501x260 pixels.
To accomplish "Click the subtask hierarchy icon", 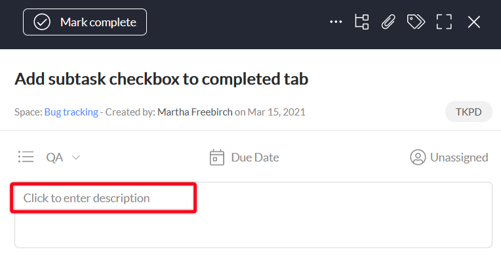I will [362, 22].
